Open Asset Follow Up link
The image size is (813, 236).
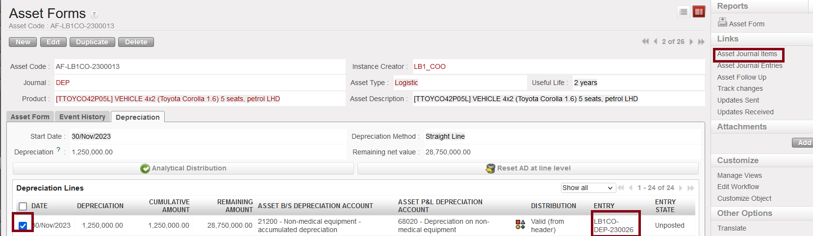(741, 77)
